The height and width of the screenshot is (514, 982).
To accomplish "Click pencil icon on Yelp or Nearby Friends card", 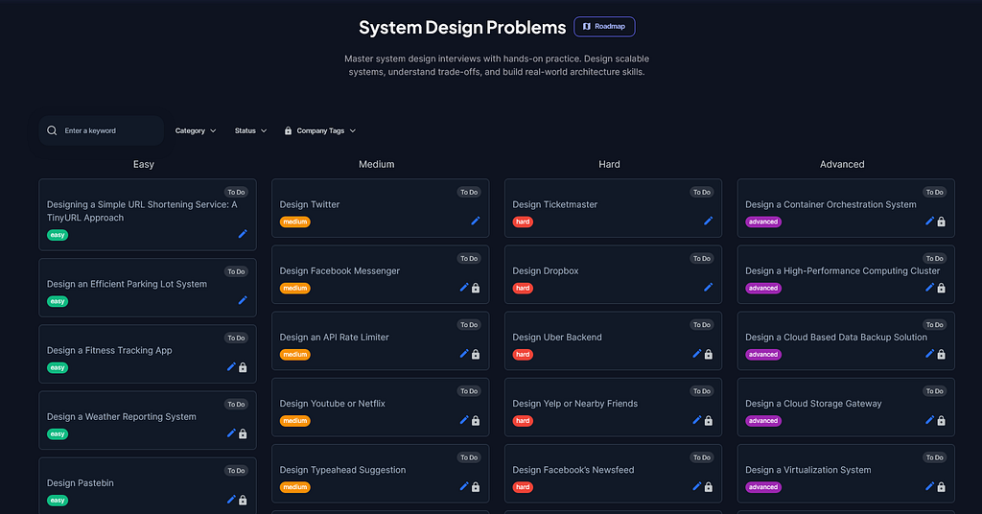I will pos(697,420).
